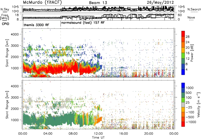Click the 20:00 time tick label

coord(148,134)
